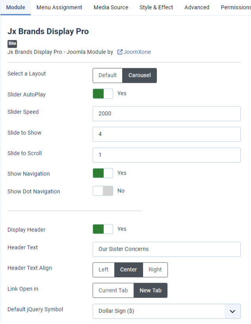Click the Slider Speed input field
251x324 pixels.
point(166,114)
